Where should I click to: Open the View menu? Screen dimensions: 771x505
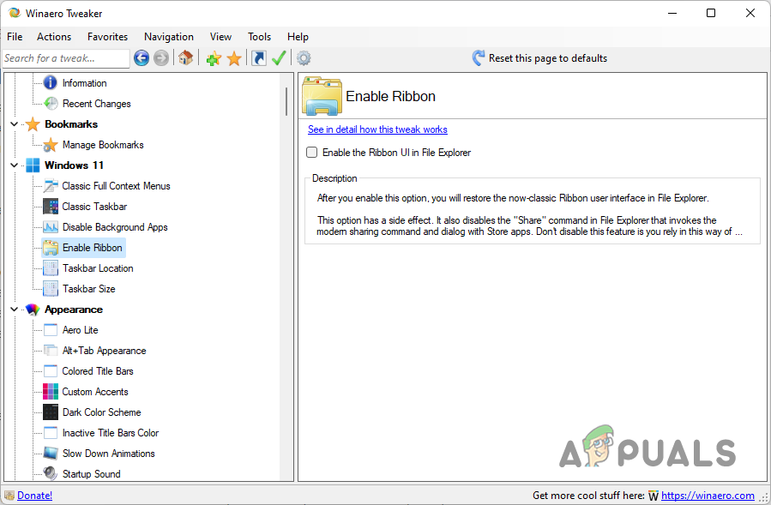220,37
